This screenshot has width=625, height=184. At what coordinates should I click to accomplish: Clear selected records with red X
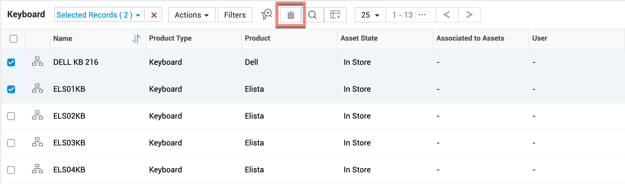click(154, 15)
